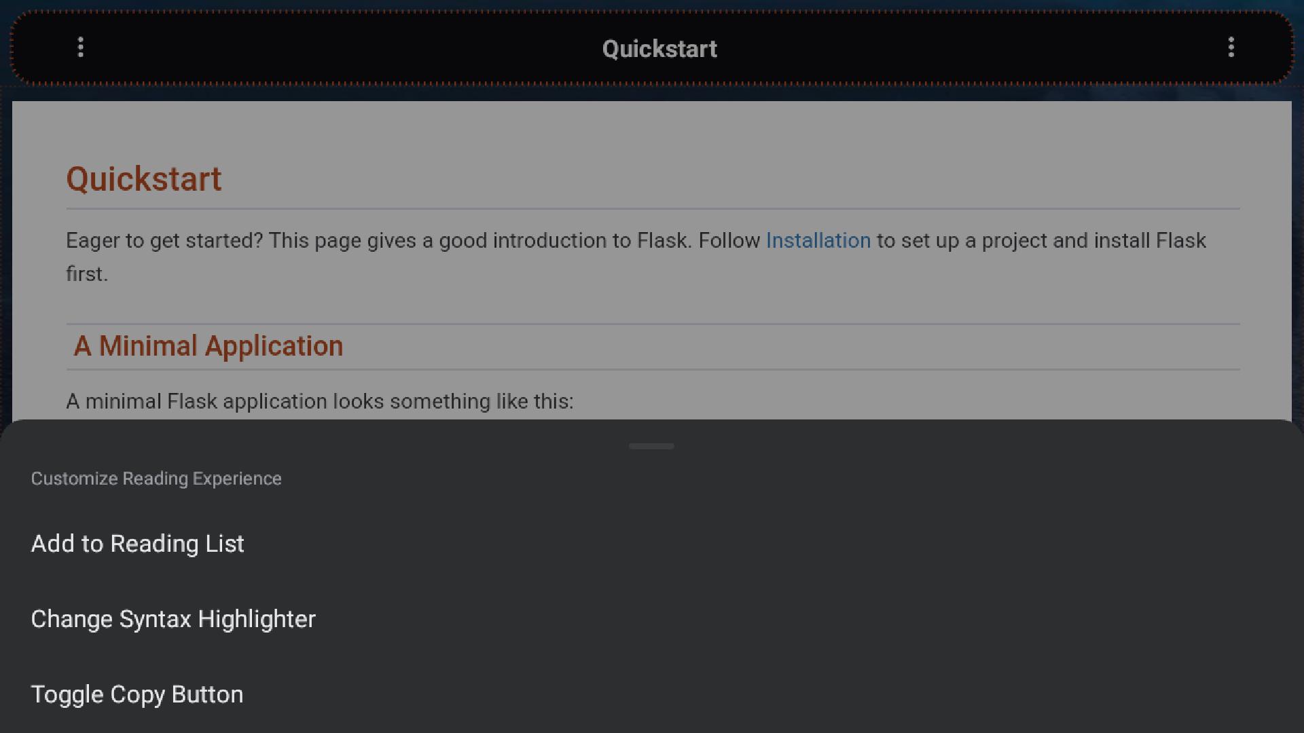This screenshot has width=1304, height=733.
Task: Enable the copy button via Toggle Copy Button
Action: tap(137, 694)
